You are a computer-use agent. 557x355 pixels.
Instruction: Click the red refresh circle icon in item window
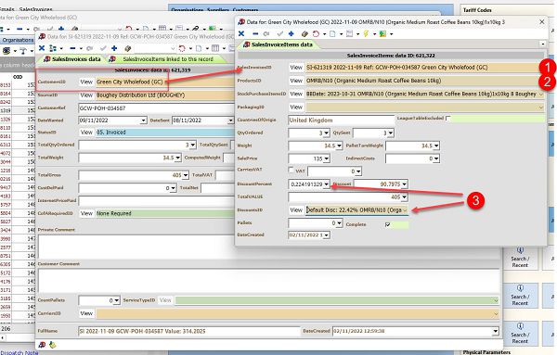click(x=316, y=33)
